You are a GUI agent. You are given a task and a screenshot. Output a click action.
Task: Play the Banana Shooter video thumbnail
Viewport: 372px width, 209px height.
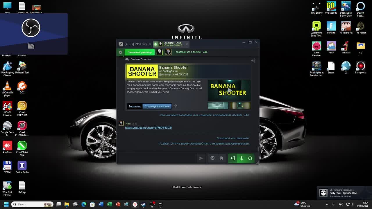[229, 90]
